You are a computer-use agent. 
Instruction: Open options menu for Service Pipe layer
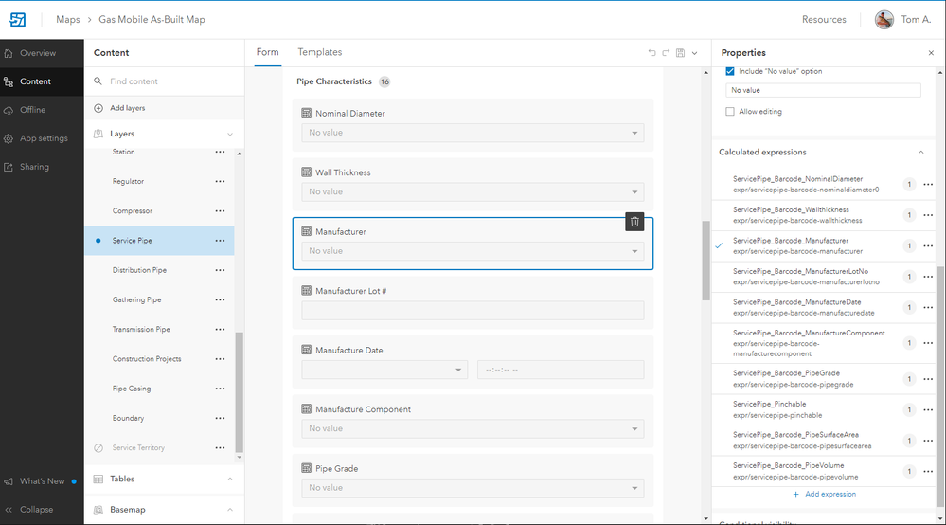(220, 241)
